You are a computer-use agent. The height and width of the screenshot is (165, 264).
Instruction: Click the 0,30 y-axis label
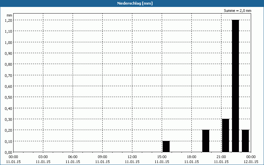coord(9,119)
